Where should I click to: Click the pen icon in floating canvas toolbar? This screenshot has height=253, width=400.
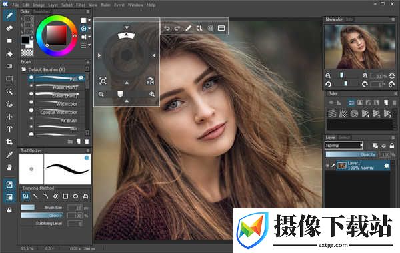pyautogui.click(x=188, y=28)
